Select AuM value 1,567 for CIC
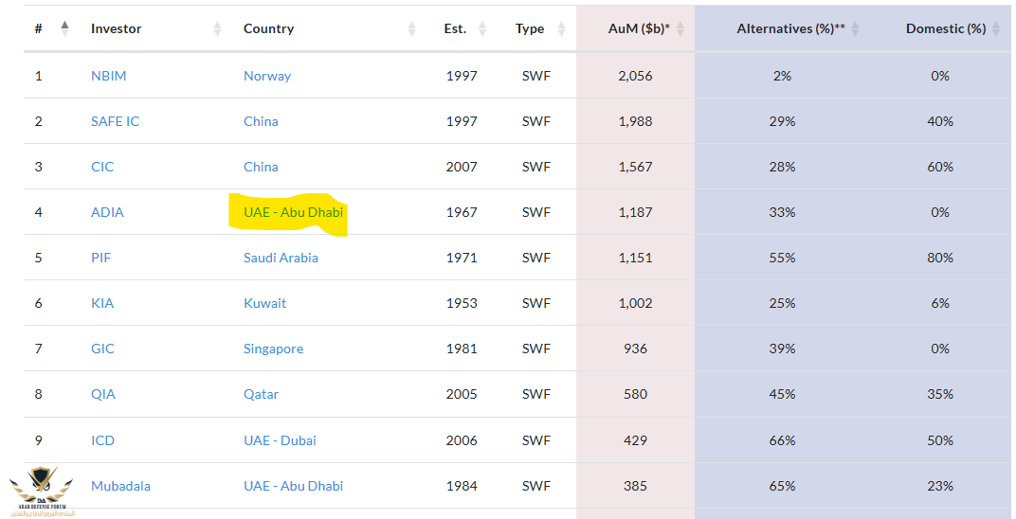Image resolution: width=1016 pixels, height=519 pixels. 635,167
